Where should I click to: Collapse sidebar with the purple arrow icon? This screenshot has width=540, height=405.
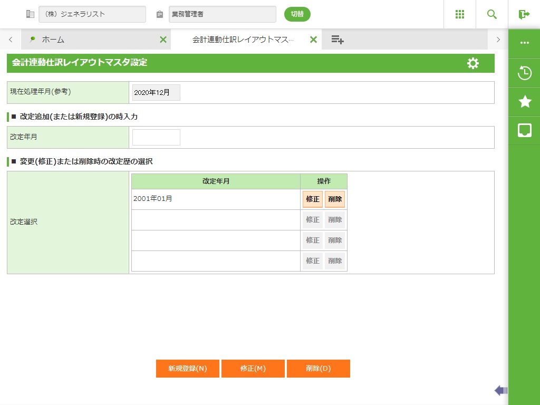500,390
